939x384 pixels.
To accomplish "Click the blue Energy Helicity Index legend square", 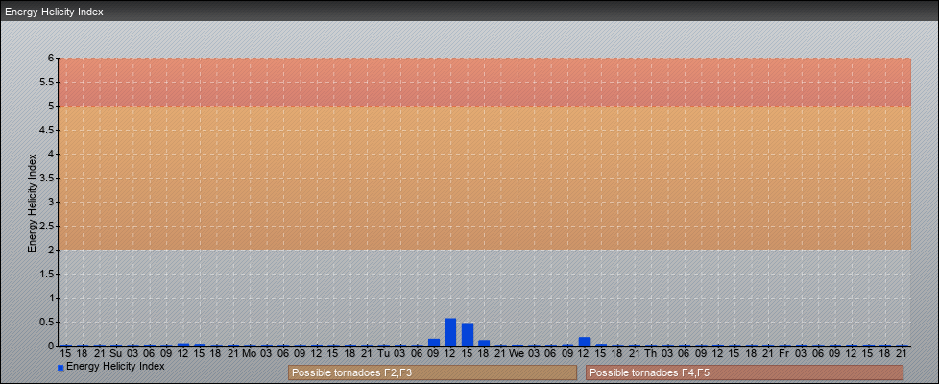I will [x=60, y=368].
